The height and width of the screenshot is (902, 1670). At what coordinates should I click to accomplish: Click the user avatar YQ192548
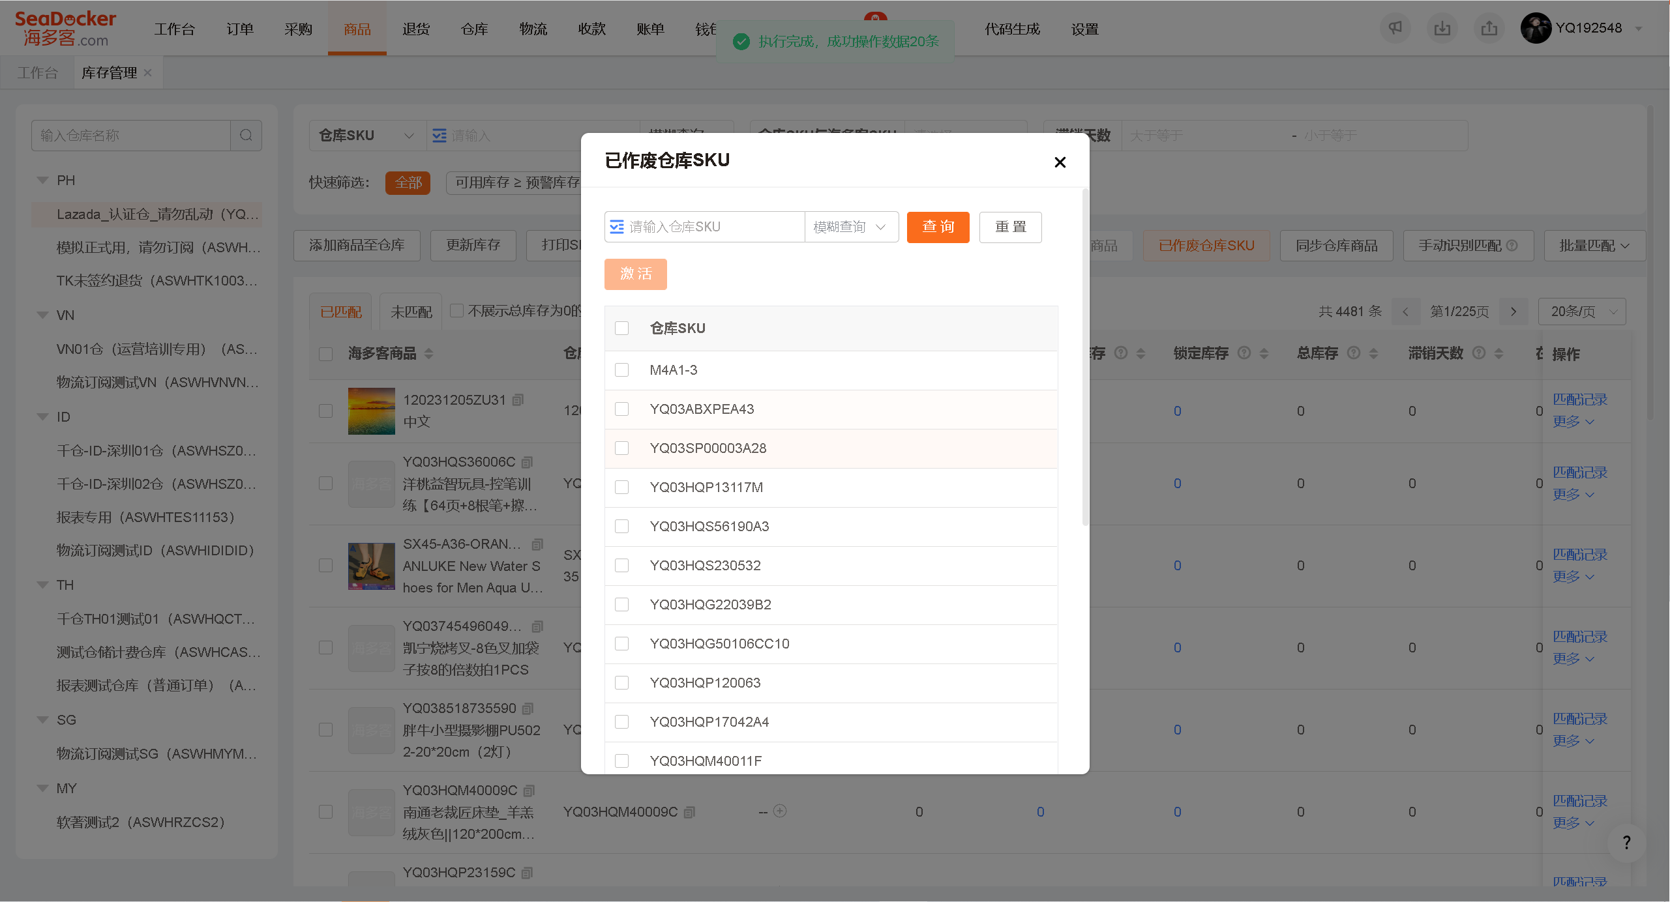coord(1536,28)
